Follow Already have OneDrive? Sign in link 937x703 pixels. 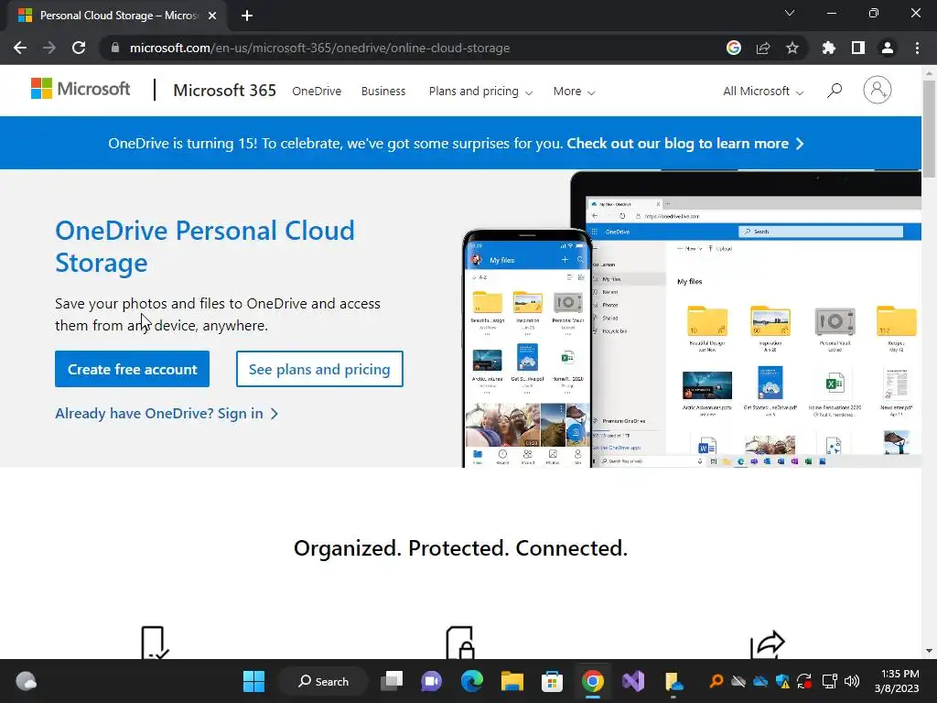tap(167, 414)
